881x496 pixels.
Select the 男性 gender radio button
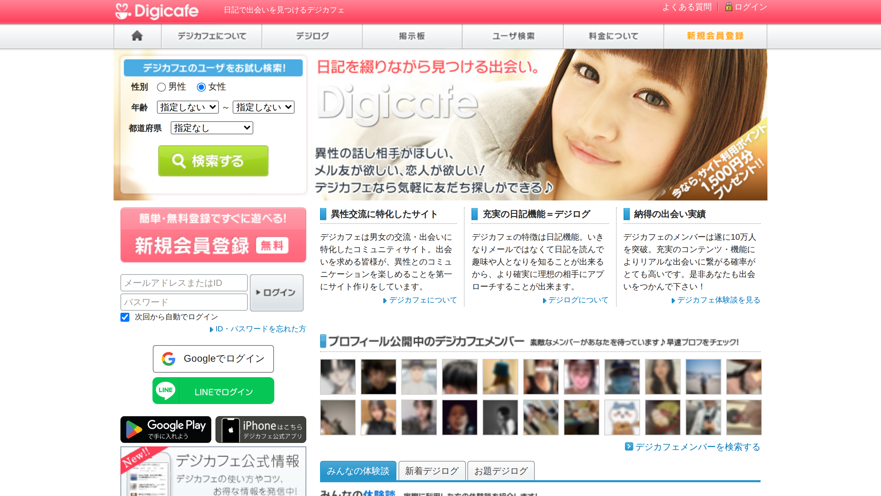[x=161, y=87]
